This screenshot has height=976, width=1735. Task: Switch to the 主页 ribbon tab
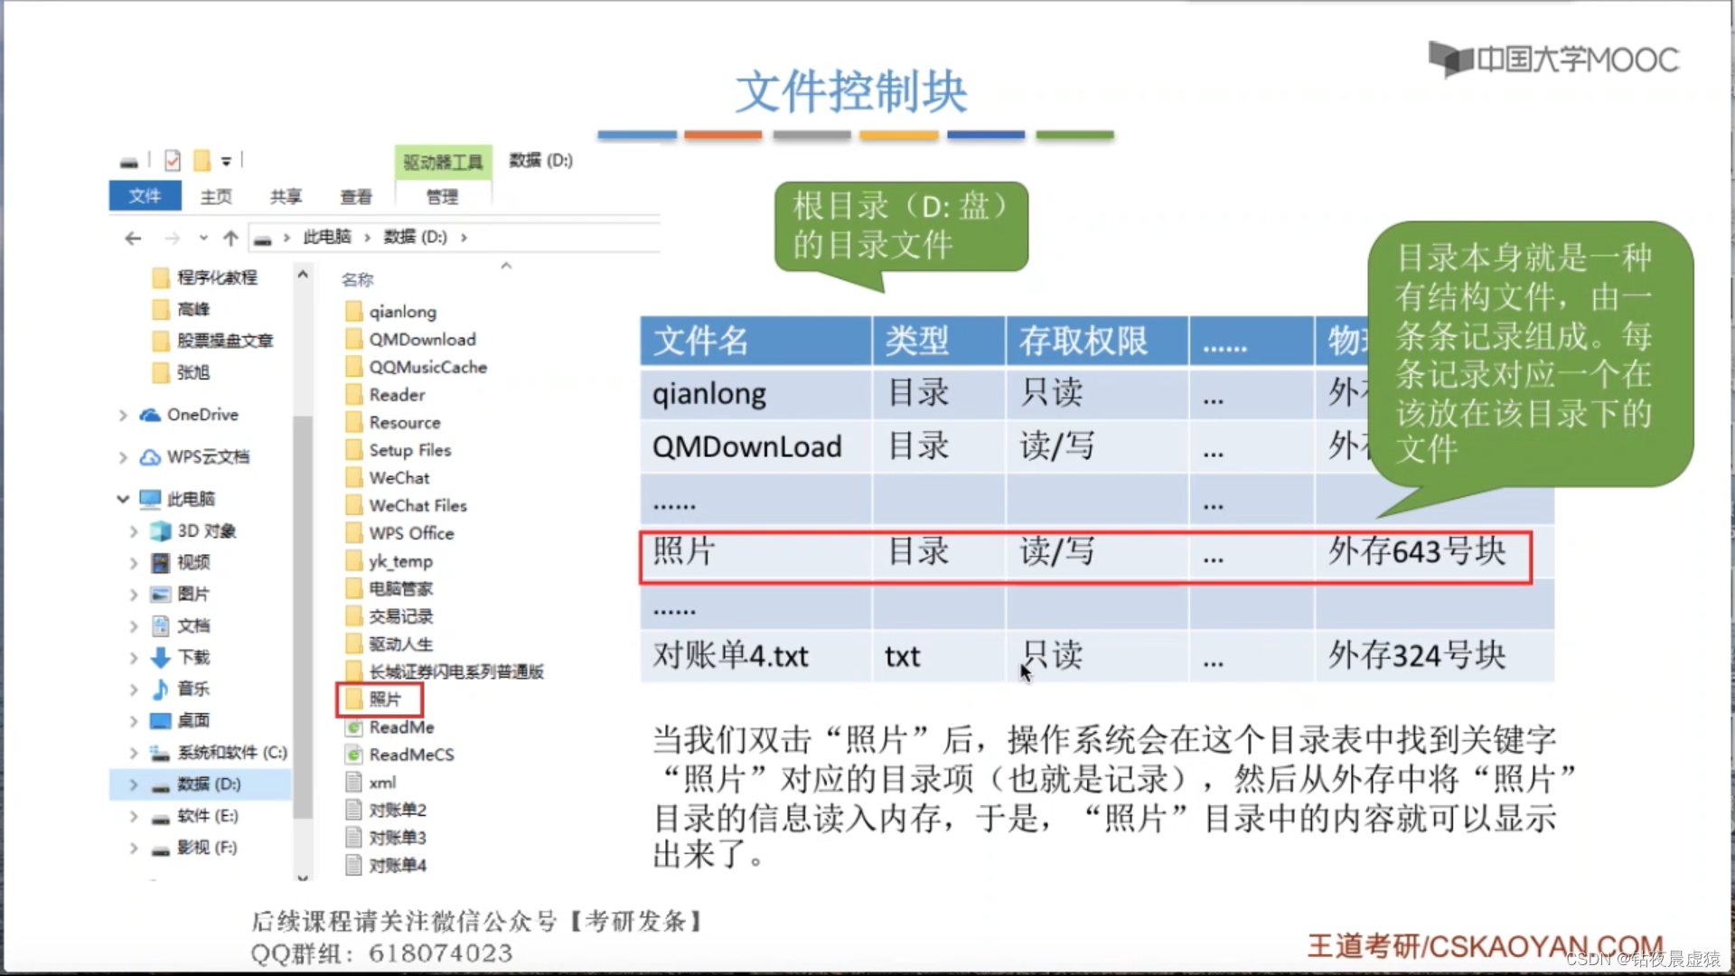216,196
